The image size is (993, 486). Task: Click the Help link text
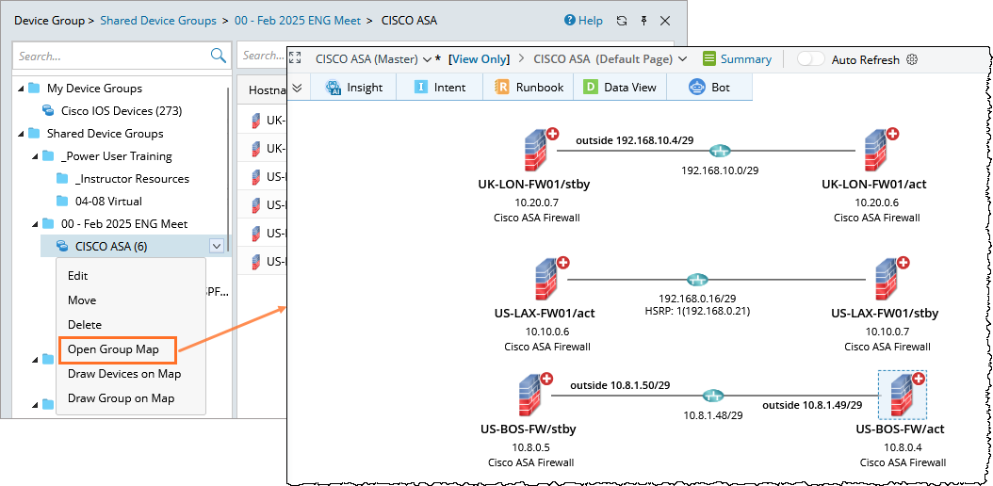click(591, 21)
